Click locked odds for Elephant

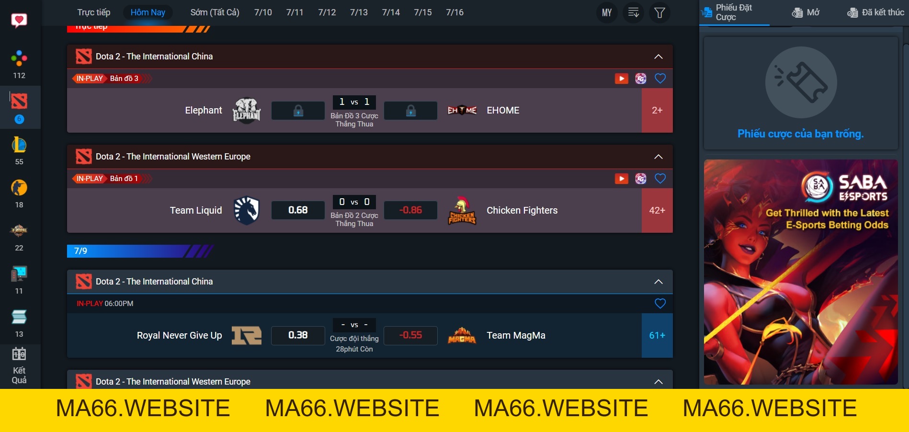298,111
